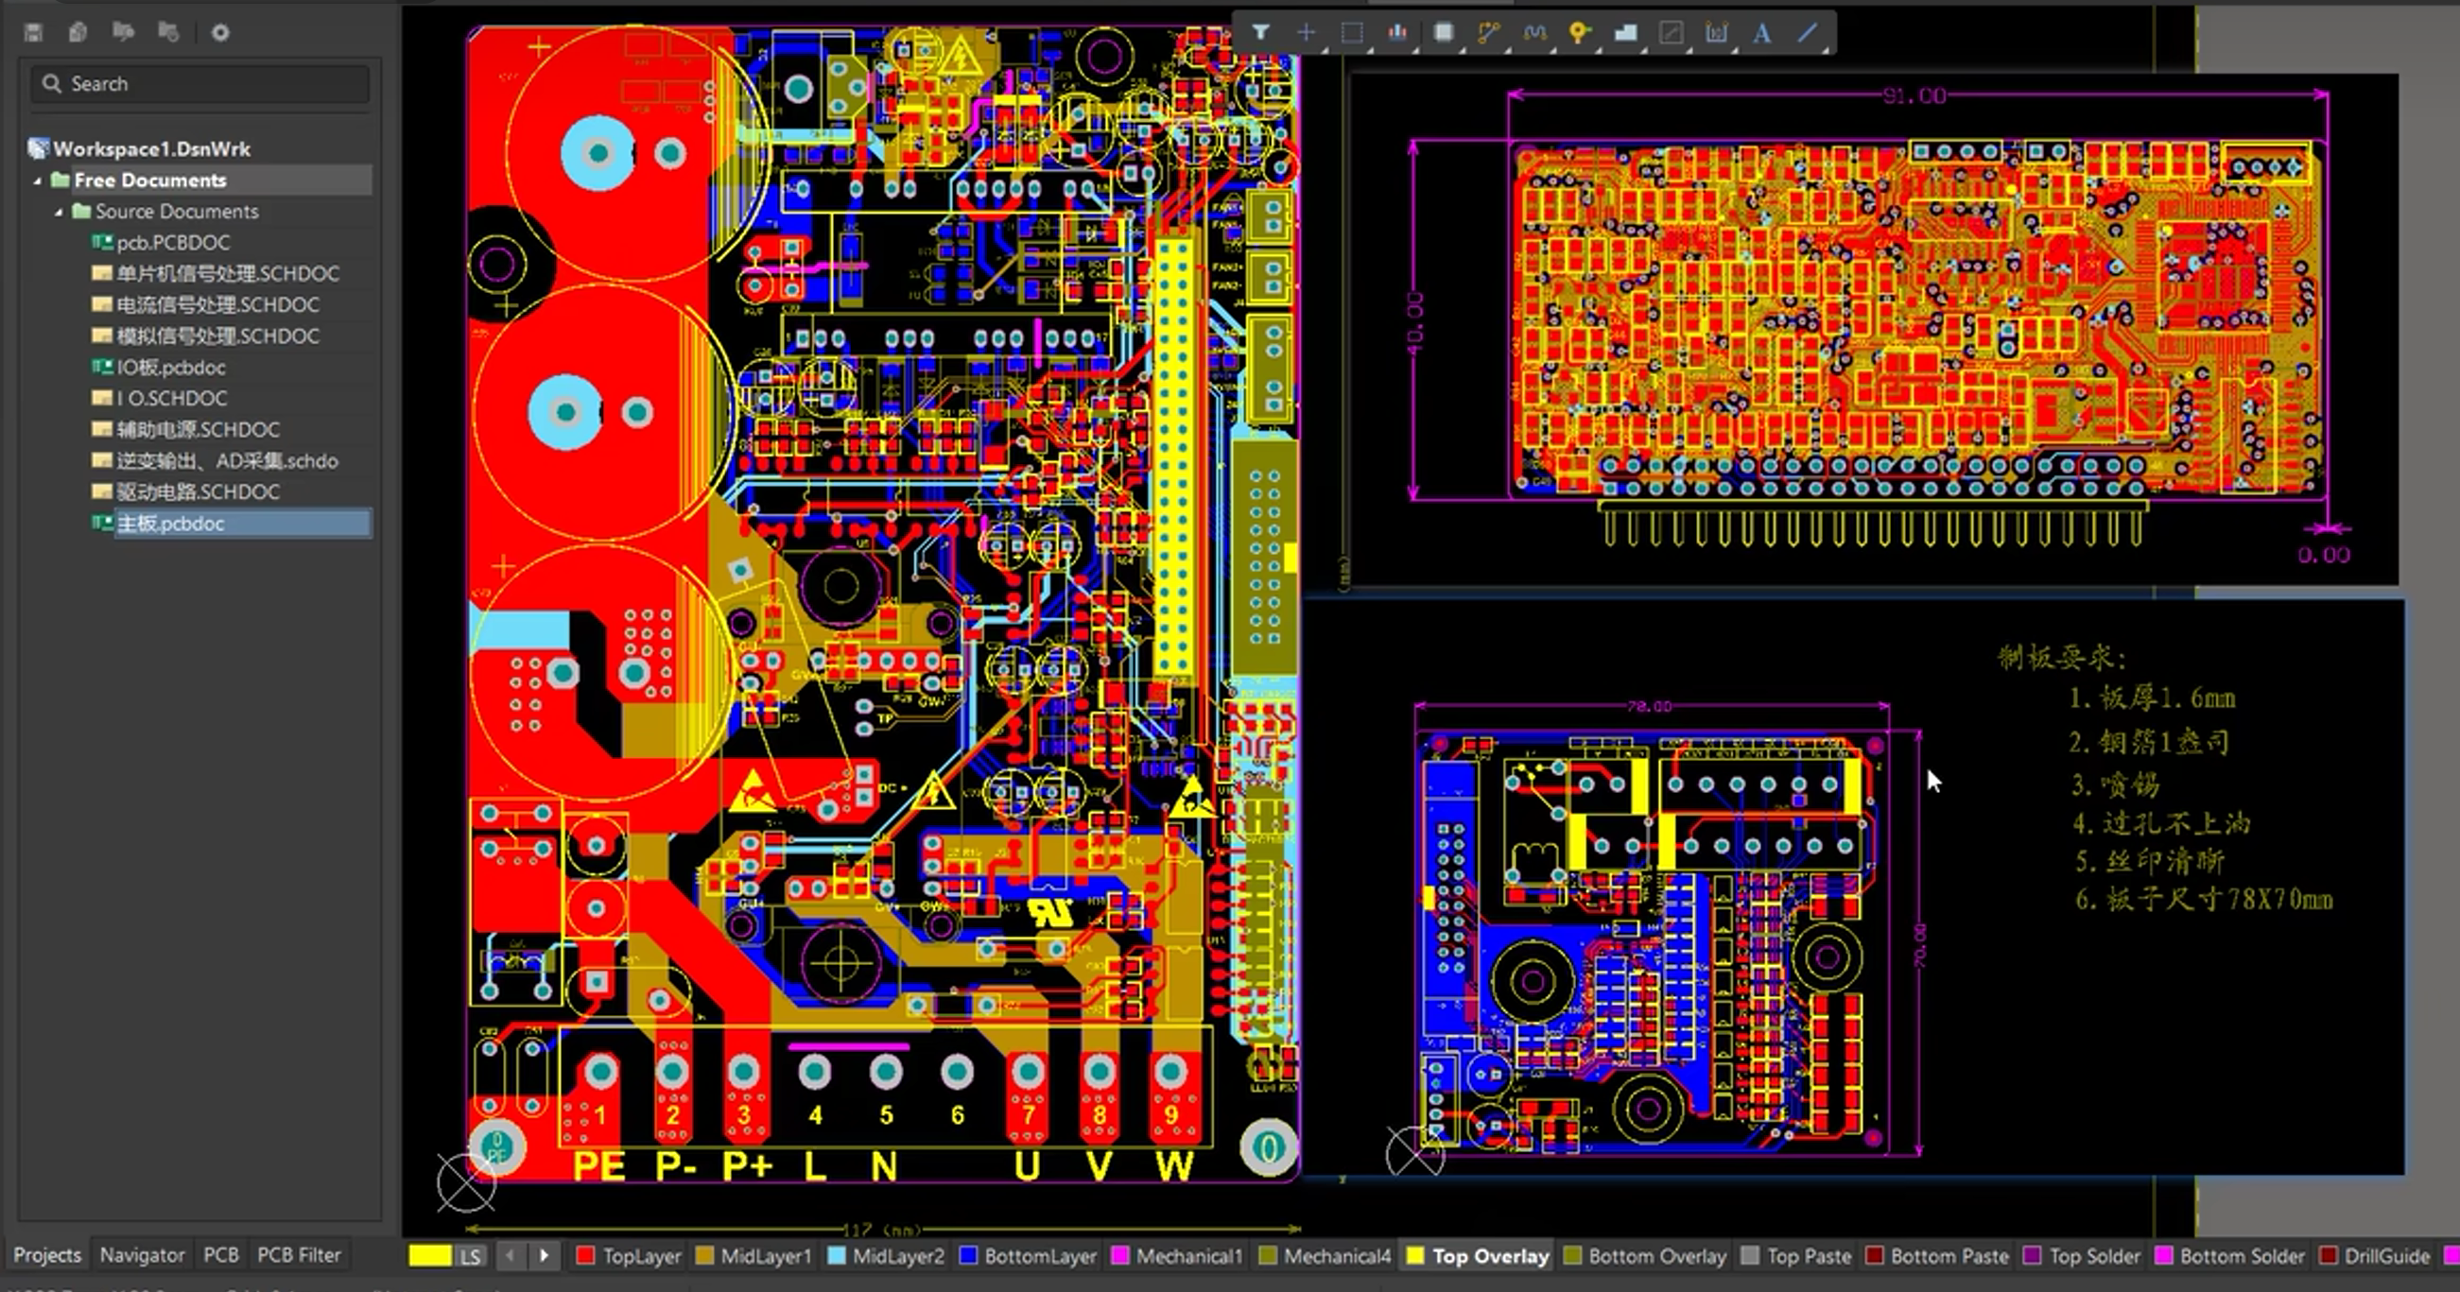Toggle Mechanical1 magenta layer box

click(1120, 1256)
